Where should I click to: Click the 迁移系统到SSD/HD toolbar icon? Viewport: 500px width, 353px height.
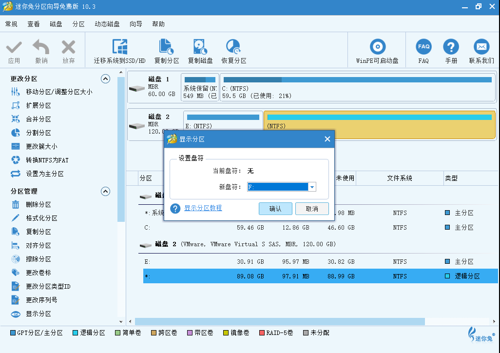pos(119,48)
